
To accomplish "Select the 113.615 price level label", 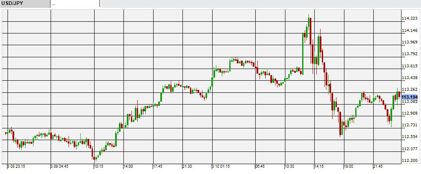I will tap(409, 66).
